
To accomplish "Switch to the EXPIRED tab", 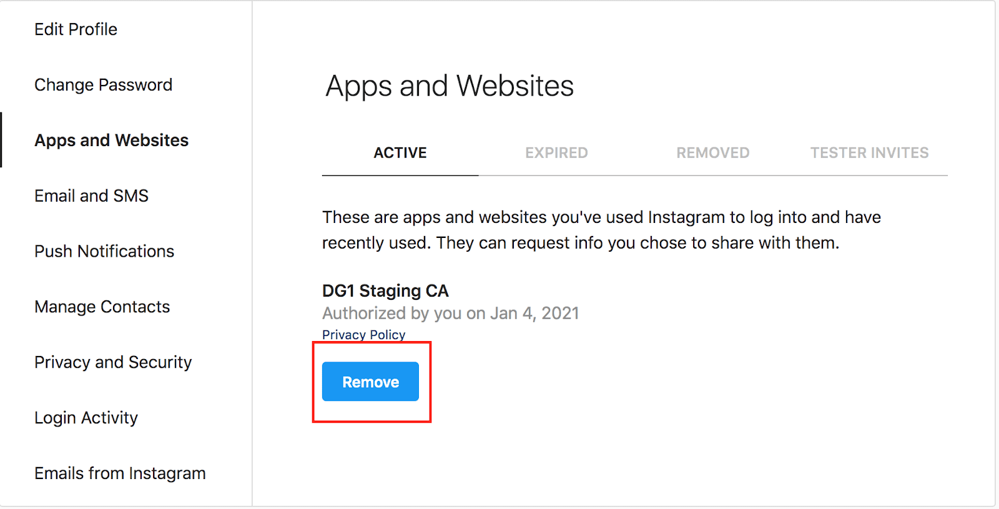I will [x=556, y=153].
